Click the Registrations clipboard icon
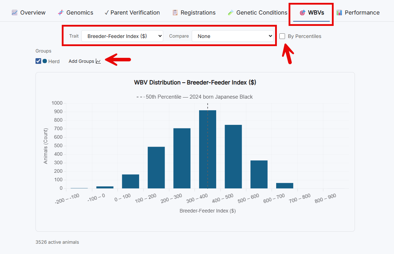Screen dimensions: 394x254 point(175,12)
